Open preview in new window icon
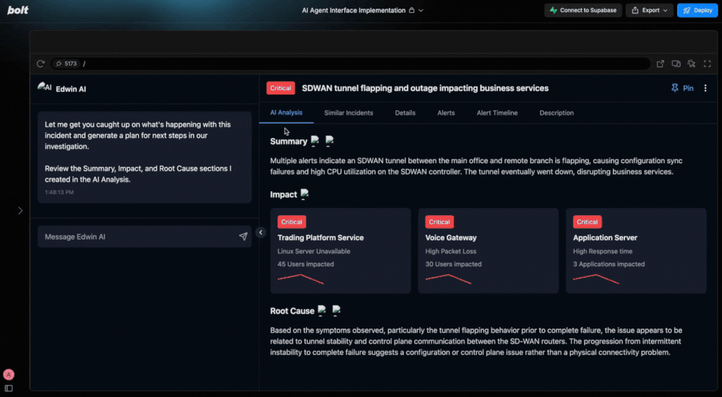The image size is (722, 397). [x=660, y=64]
